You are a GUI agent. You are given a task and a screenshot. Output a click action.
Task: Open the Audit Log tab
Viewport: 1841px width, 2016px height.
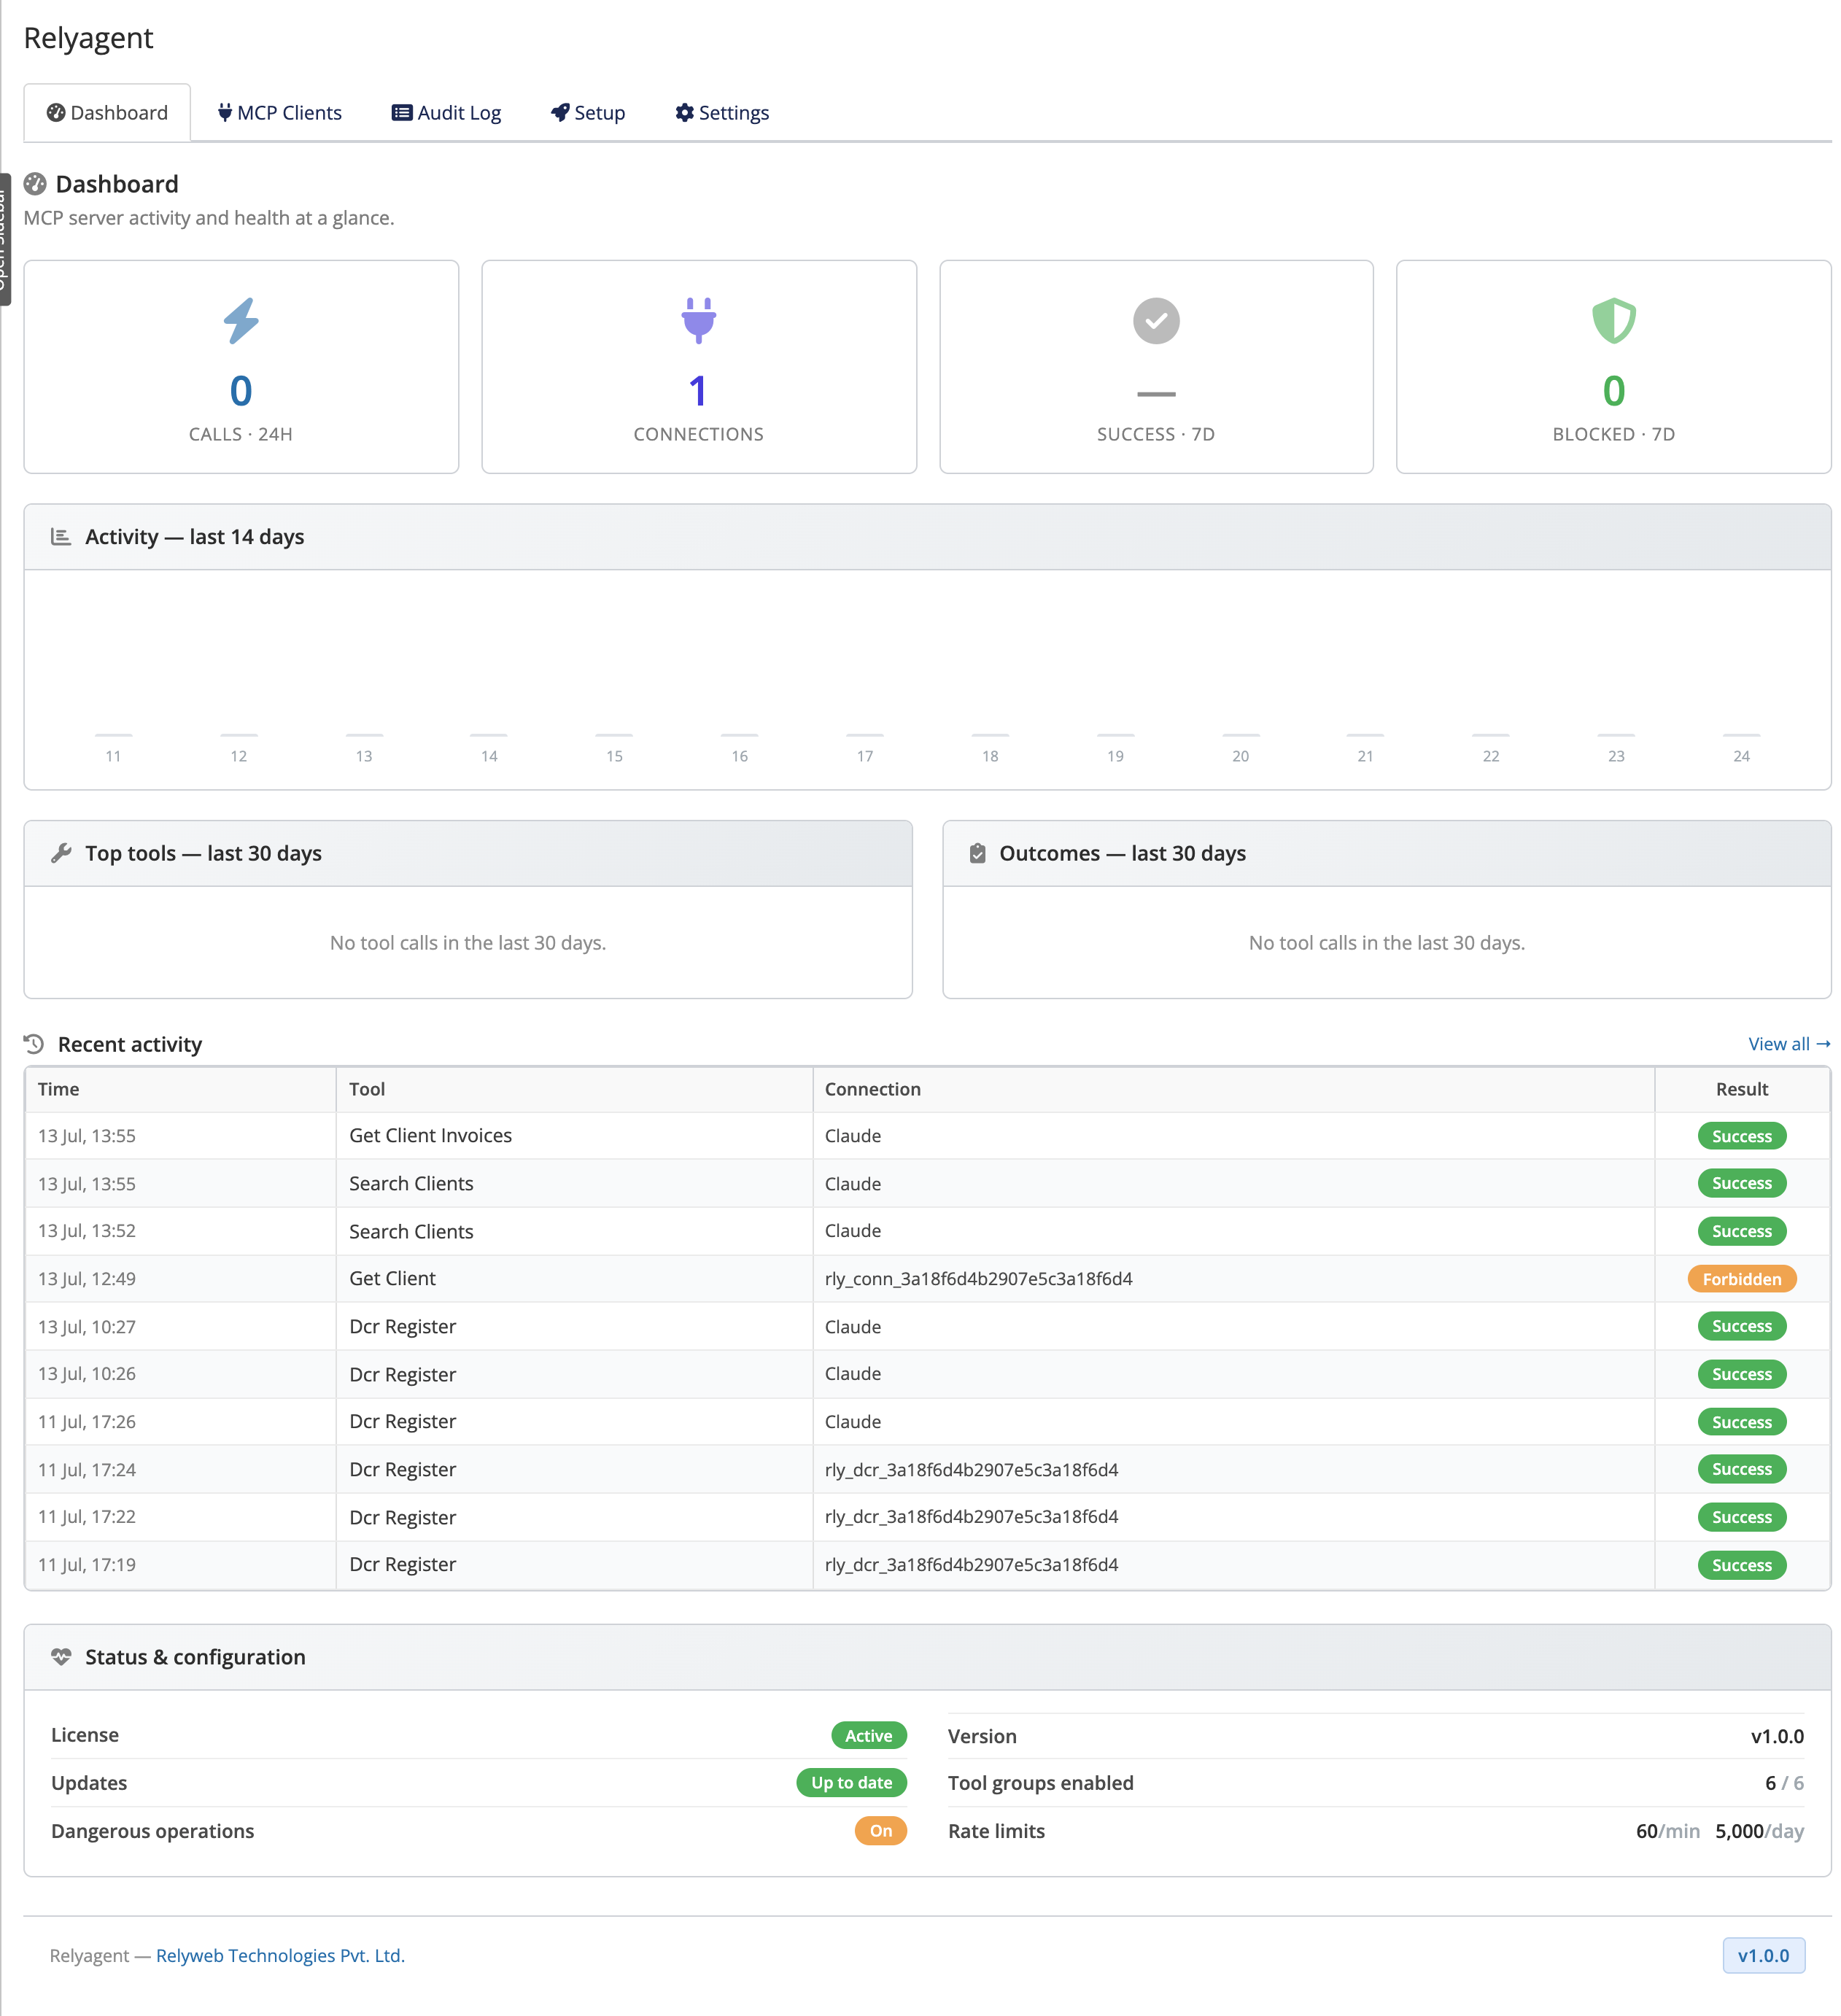(x=447, y=112)
